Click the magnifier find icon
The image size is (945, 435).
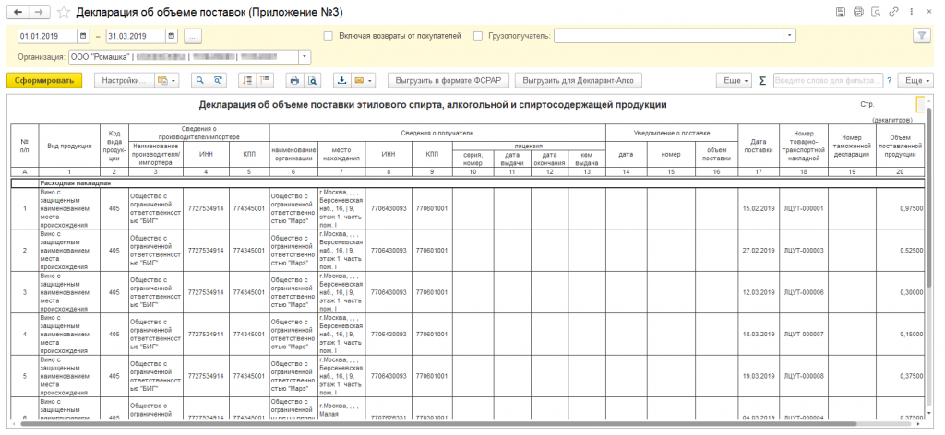(199, 81)
